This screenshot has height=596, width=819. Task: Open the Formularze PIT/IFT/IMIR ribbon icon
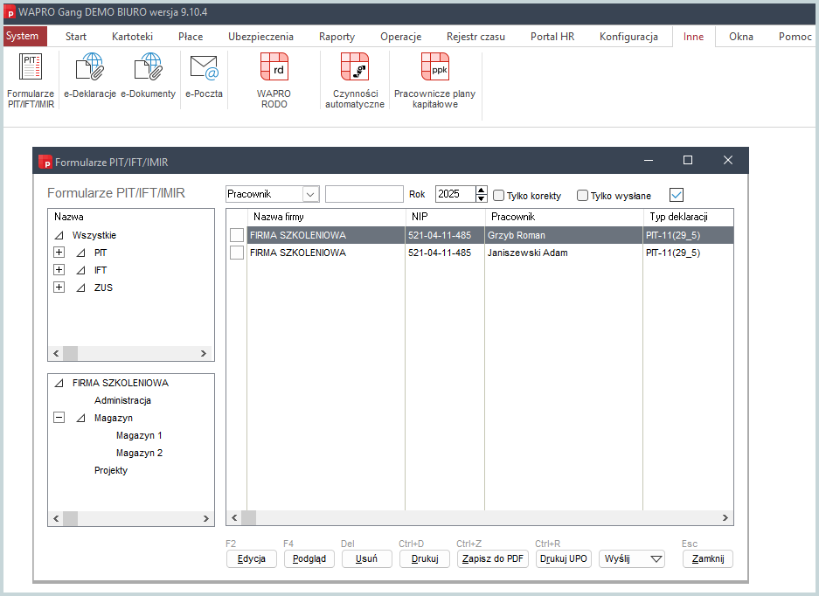pyautogui.click(x=31, y=79)
